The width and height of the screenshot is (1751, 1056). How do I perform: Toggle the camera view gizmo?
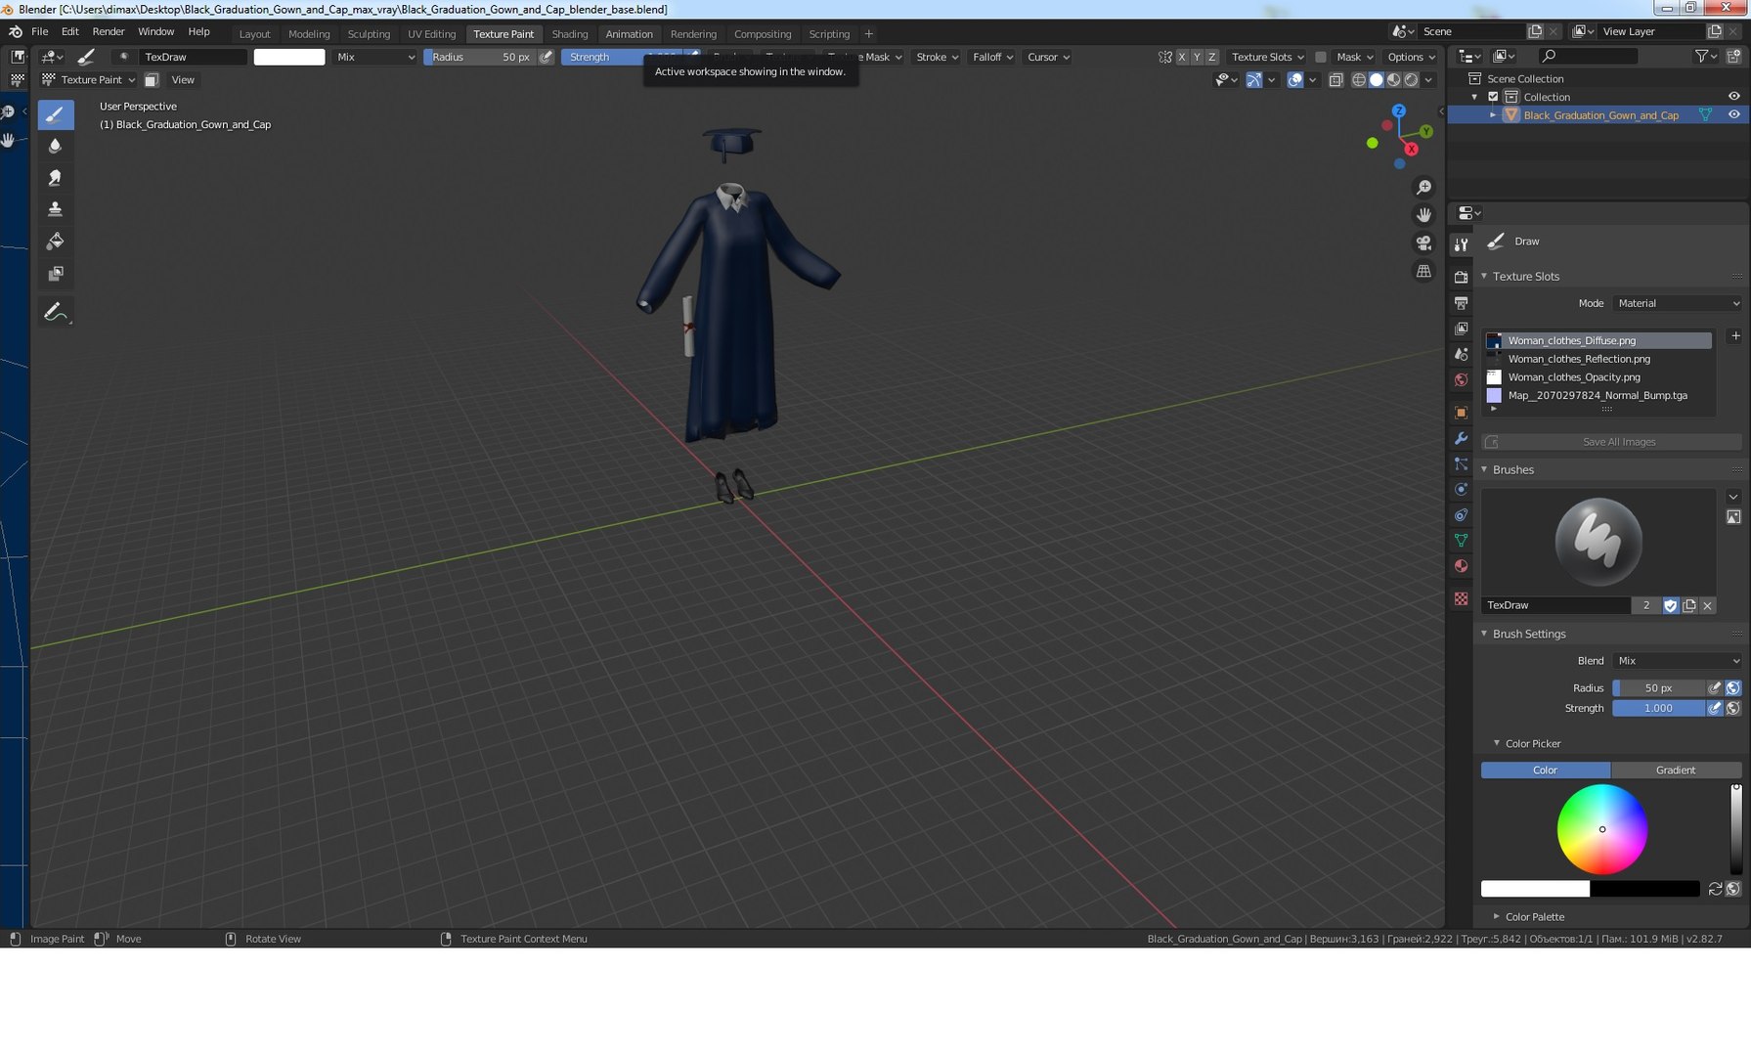pyautogui.click(x=1423, y=242)
